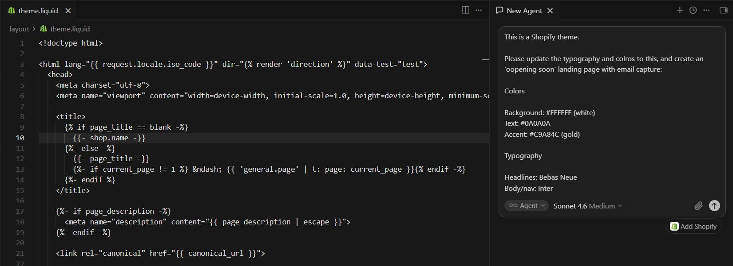Click the Add Shopify button

click(693, 226)
